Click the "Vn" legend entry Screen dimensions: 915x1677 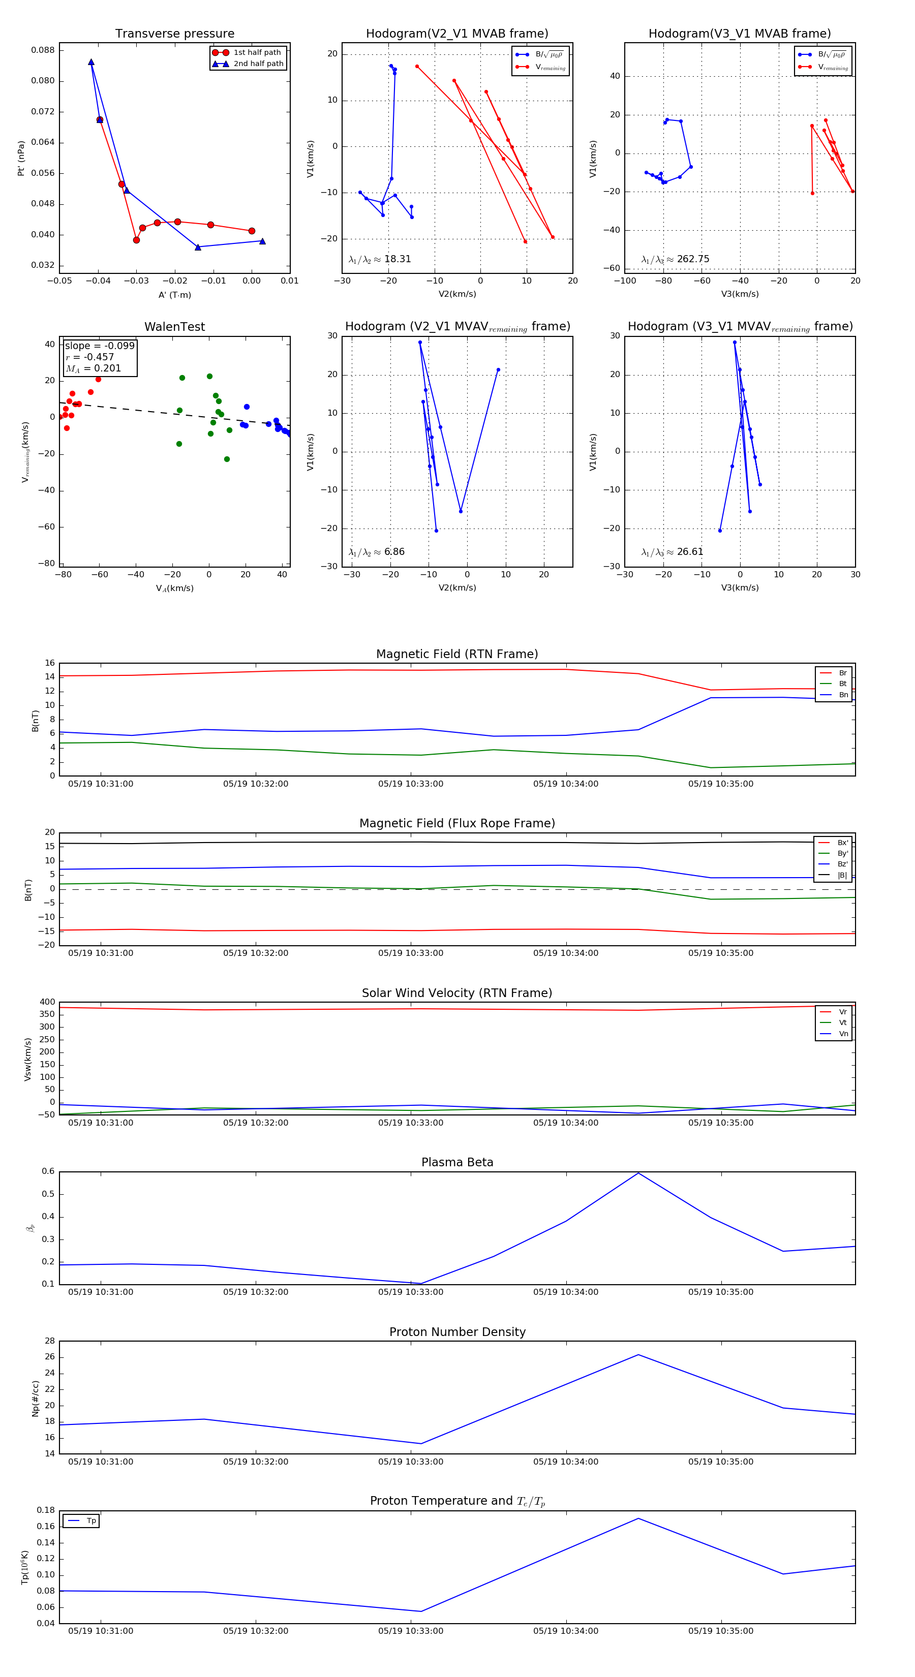point(834,1034)
